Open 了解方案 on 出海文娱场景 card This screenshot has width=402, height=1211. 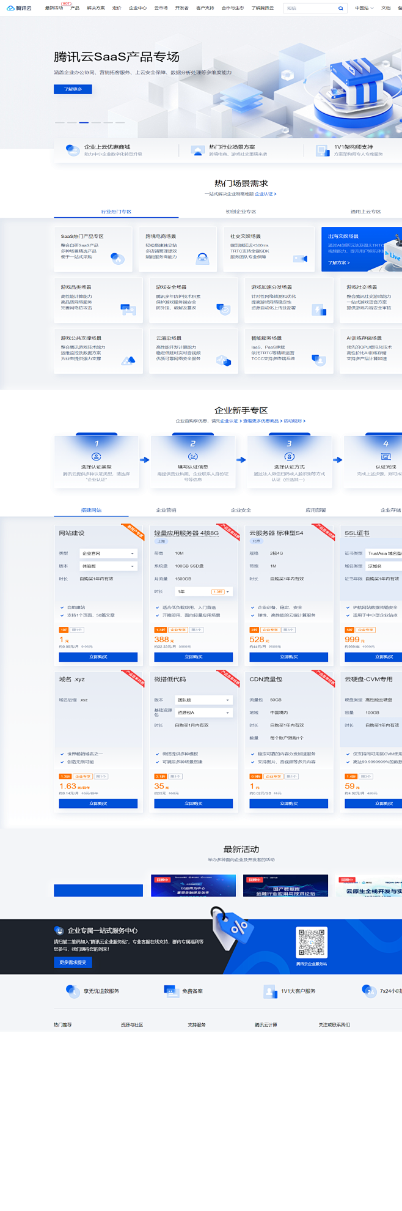pyautogui.click(x=338, y=262)
